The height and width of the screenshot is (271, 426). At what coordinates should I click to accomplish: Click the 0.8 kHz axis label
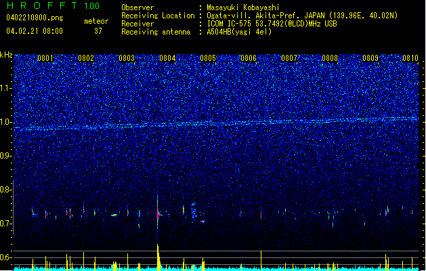6,190
